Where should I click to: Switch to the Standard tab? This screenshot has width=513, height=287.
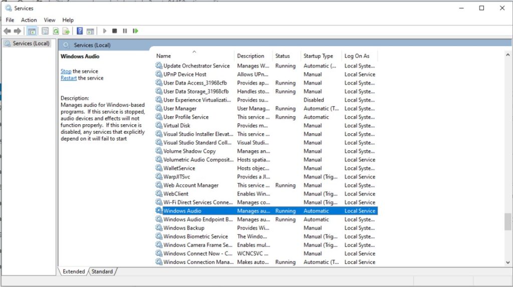click(102, 271)
